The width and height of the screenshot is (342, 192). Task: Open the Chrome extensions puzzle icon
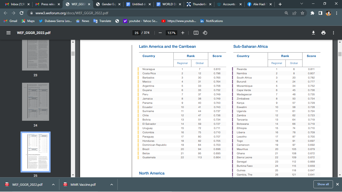[312, 13]
